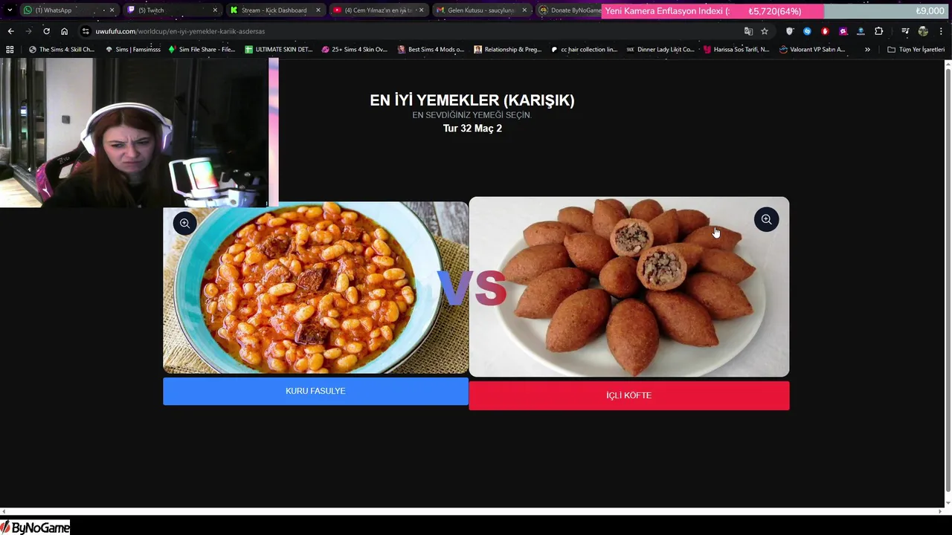Pick the stuffed meatballs photo
This screenshot has height=535, width=952.
point(628,287)
